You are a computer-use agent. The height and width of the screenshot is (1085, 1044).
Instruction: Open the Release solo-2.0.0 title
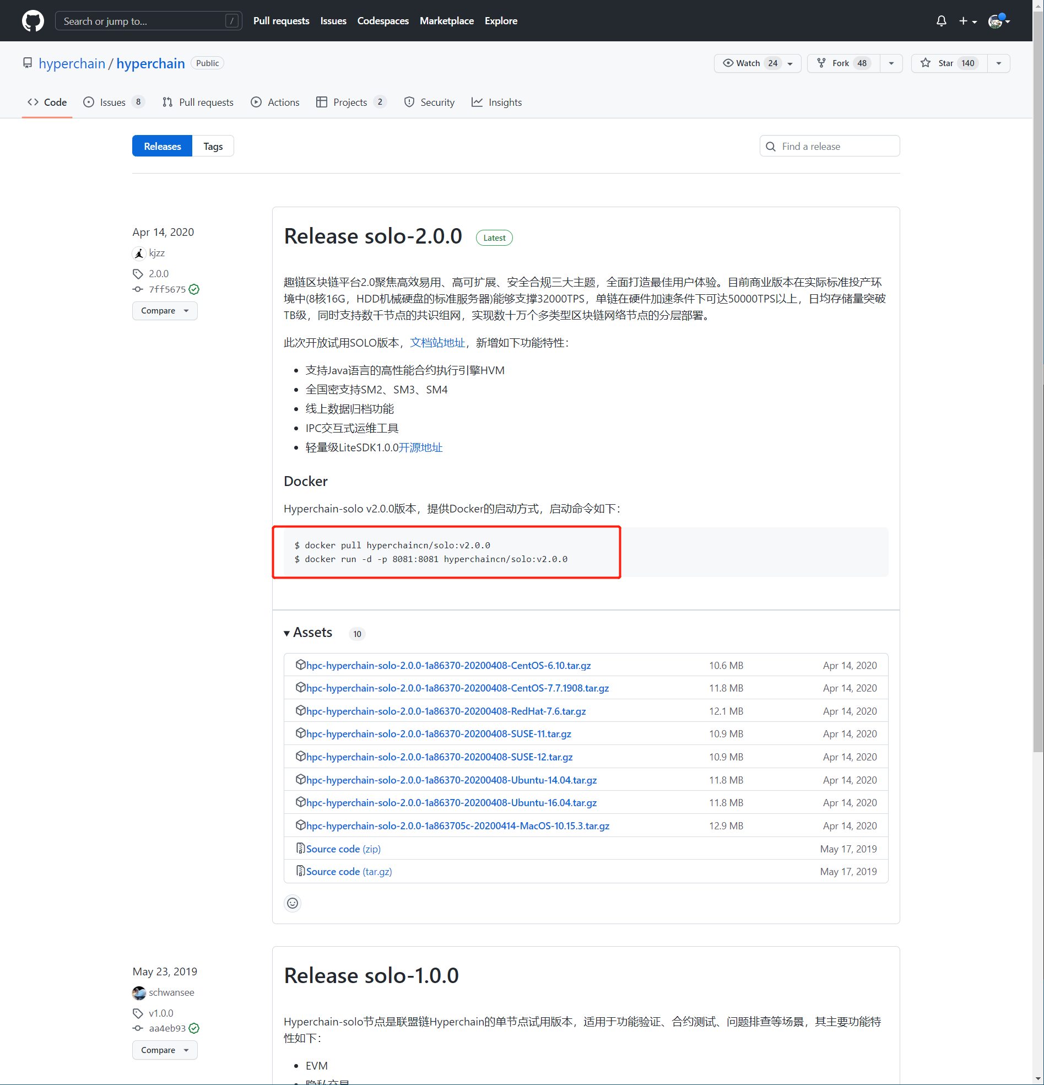373,236
